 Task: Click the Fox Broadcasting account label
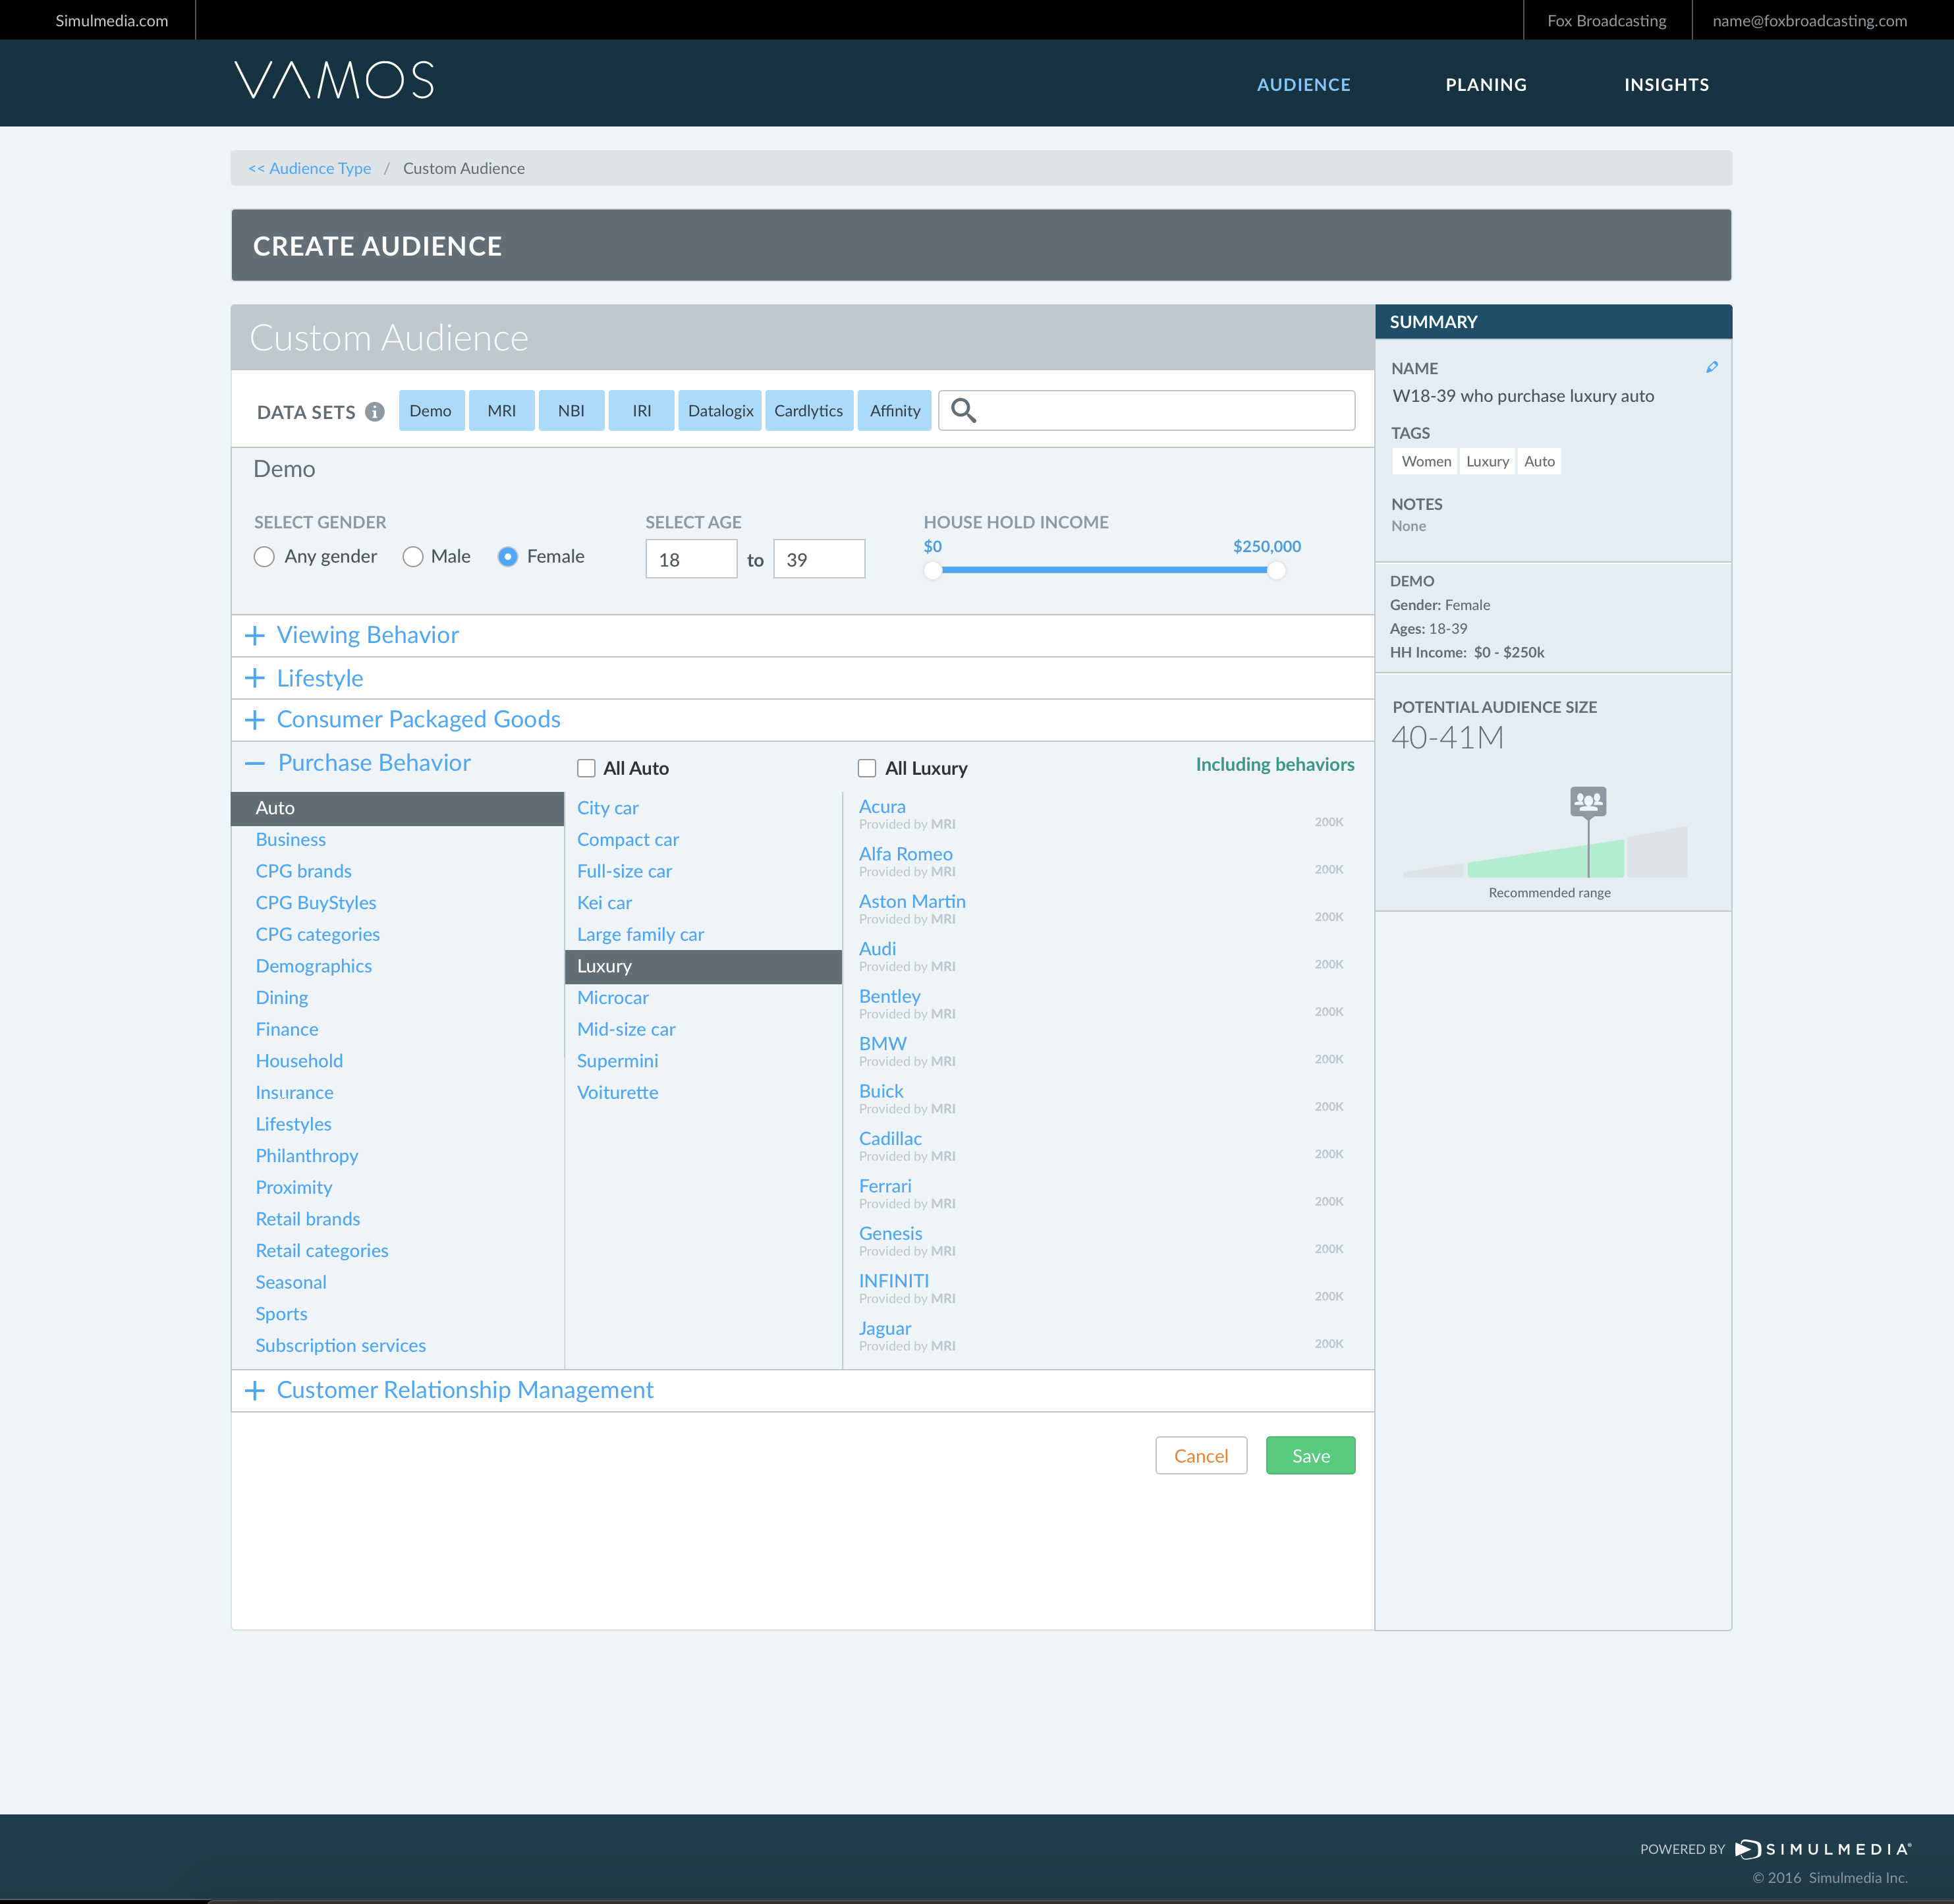(x=1607, y=20)
